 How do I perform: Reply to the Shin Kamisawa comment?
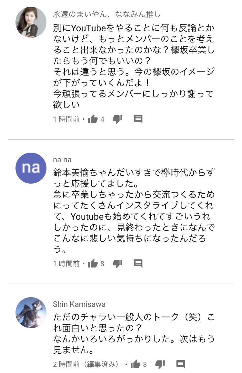181,364
